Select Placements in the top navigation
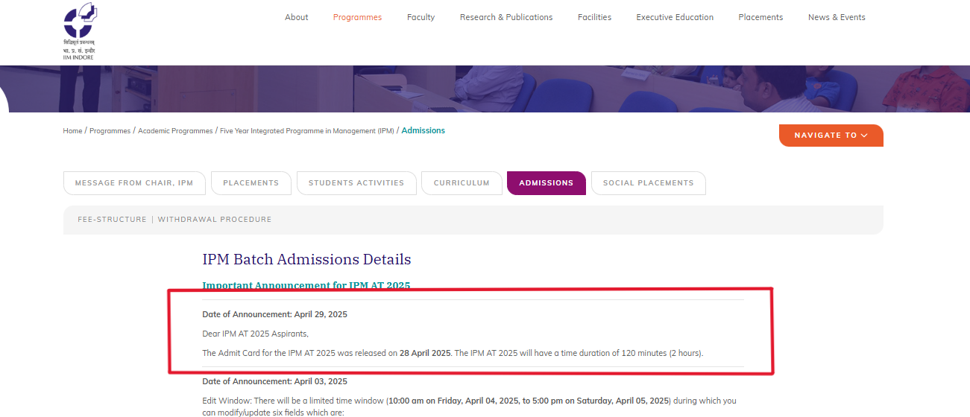The image size is (970, 417). click(760, 17)
